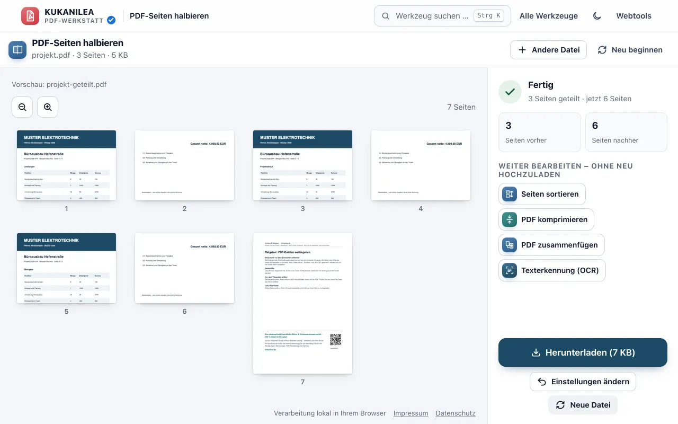Click the Texterkennung (OCR) icon
The image size is (678, 424).
510,270
